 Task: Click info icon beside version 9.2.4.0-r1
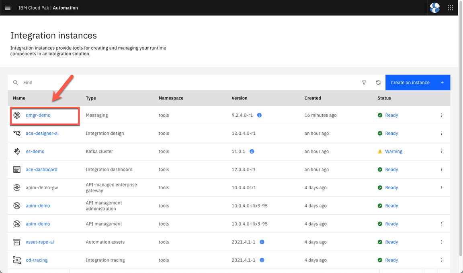point(259,115)
